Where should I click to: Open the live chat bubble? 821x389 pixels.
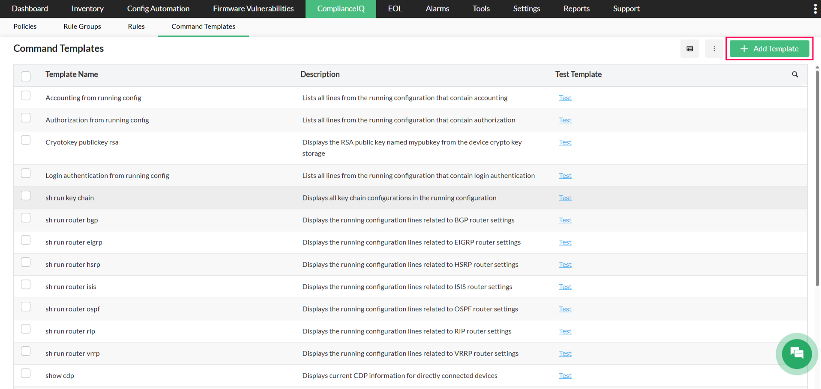pos(797,354)
